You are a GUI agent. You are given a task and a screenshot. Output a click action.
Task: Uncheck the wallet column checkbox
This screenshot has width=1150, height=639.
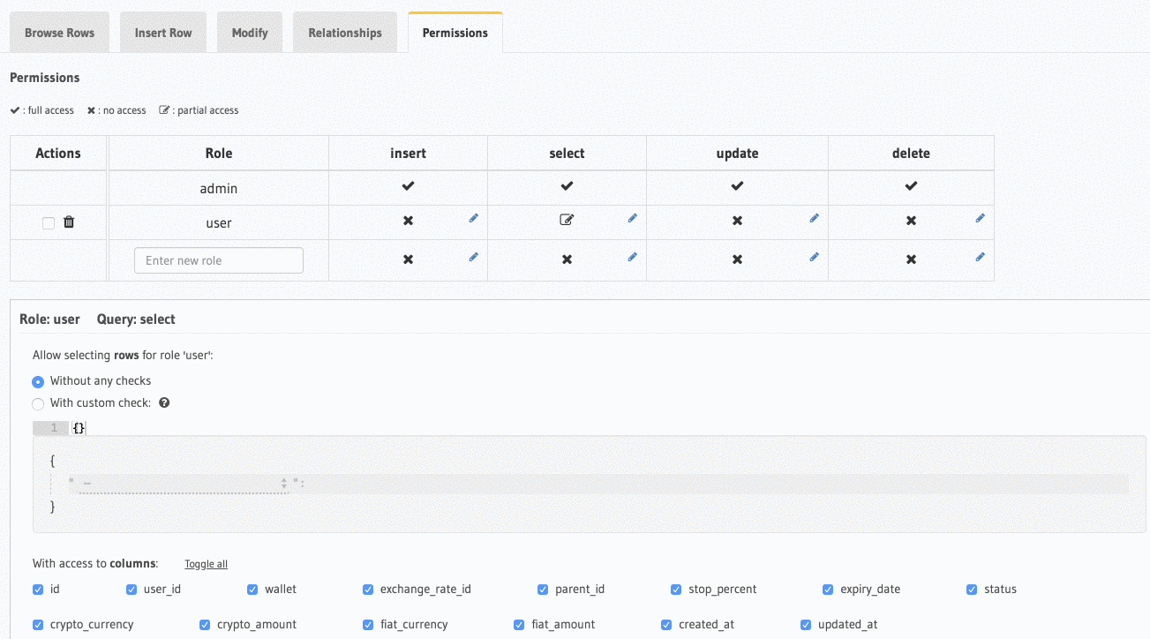pos(252,590)
